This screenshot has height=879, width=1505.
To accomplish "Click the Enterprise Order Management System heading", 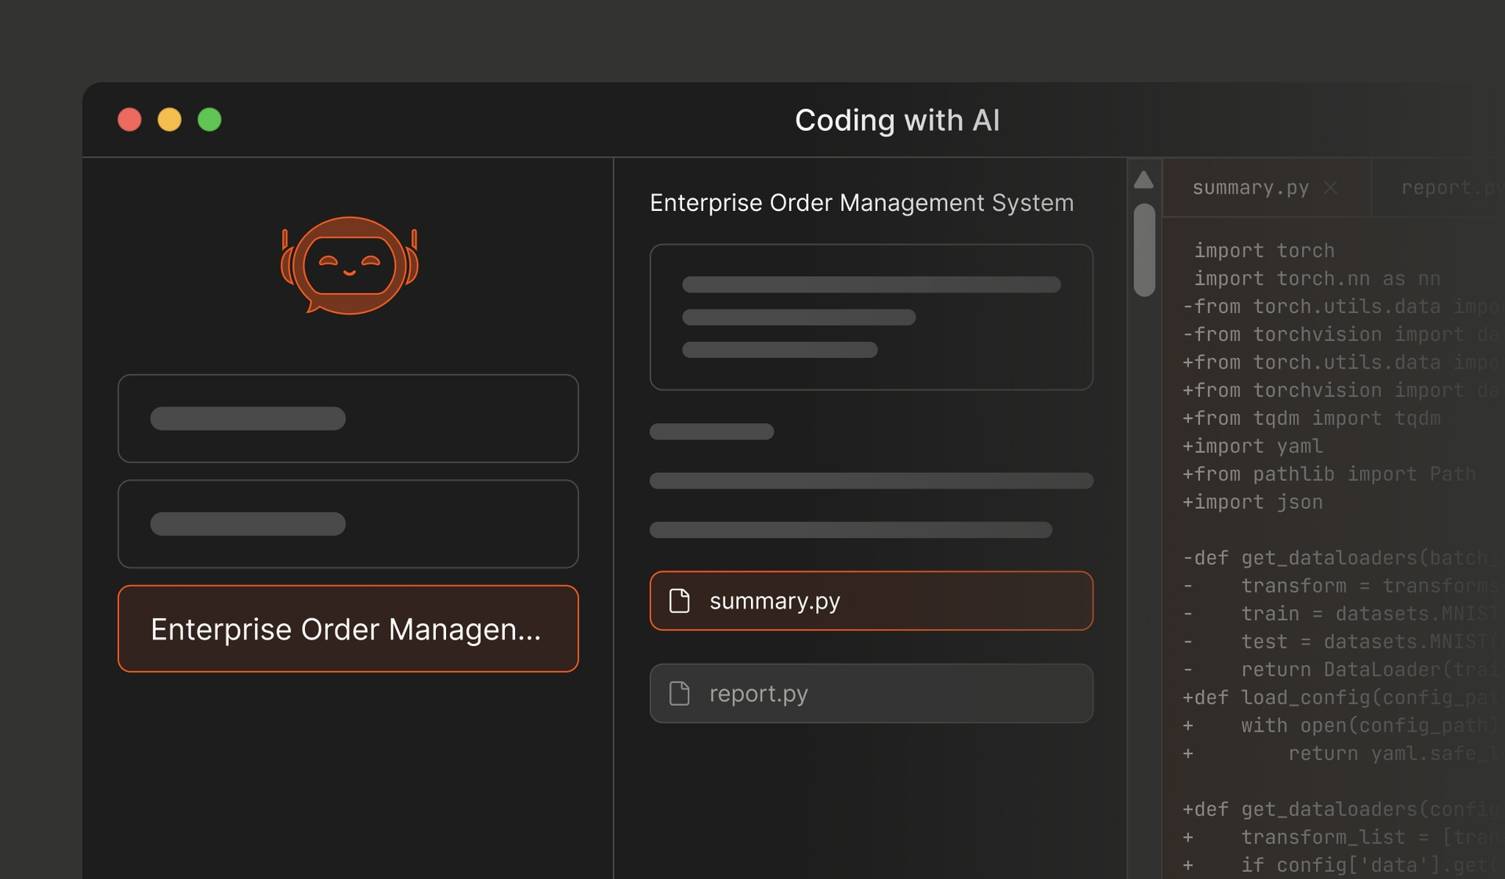I will 861,202.
